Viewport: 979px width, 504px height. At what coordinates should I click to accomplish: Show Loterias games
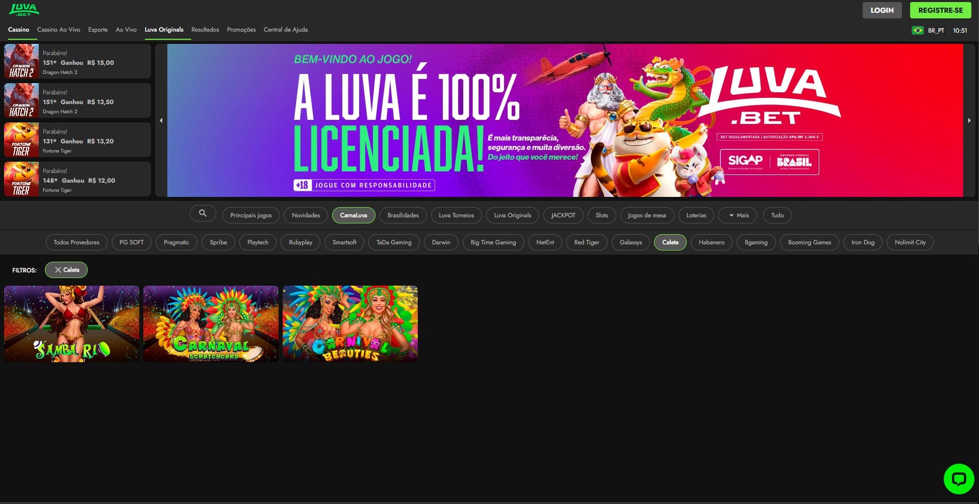[696, 215]
